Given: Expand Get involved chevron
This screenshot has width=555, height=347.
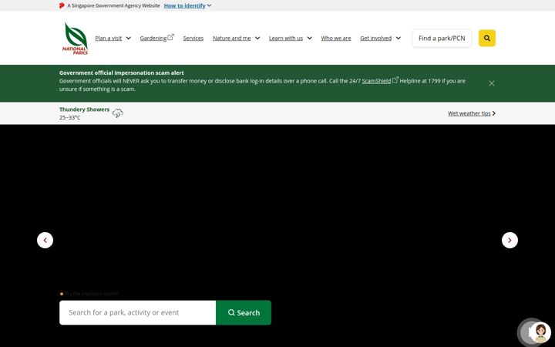Looking at the screenshot, I should pos(399,39).
